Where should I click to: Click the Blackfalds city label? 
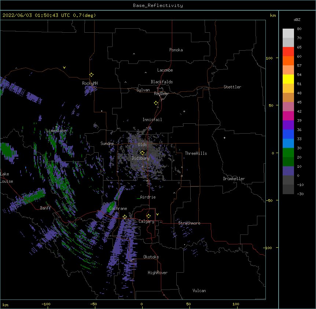coord(162,82)
